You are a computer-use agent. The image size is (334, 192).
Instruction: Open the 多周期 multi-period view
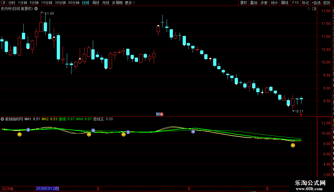pos(117,3)
